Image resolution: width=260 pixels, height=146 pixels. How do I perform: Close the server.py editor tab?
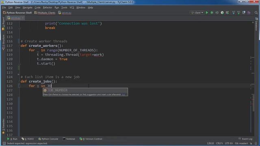coord(23,18)
